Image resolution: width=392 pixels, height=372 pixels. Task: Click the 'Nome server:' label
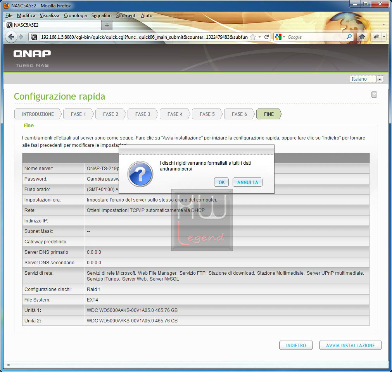coord(39,169)
